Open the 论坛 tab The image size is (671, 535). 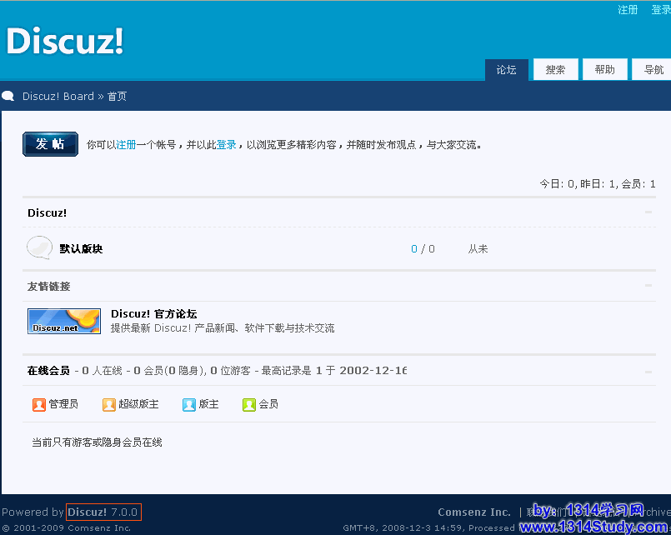506,70
